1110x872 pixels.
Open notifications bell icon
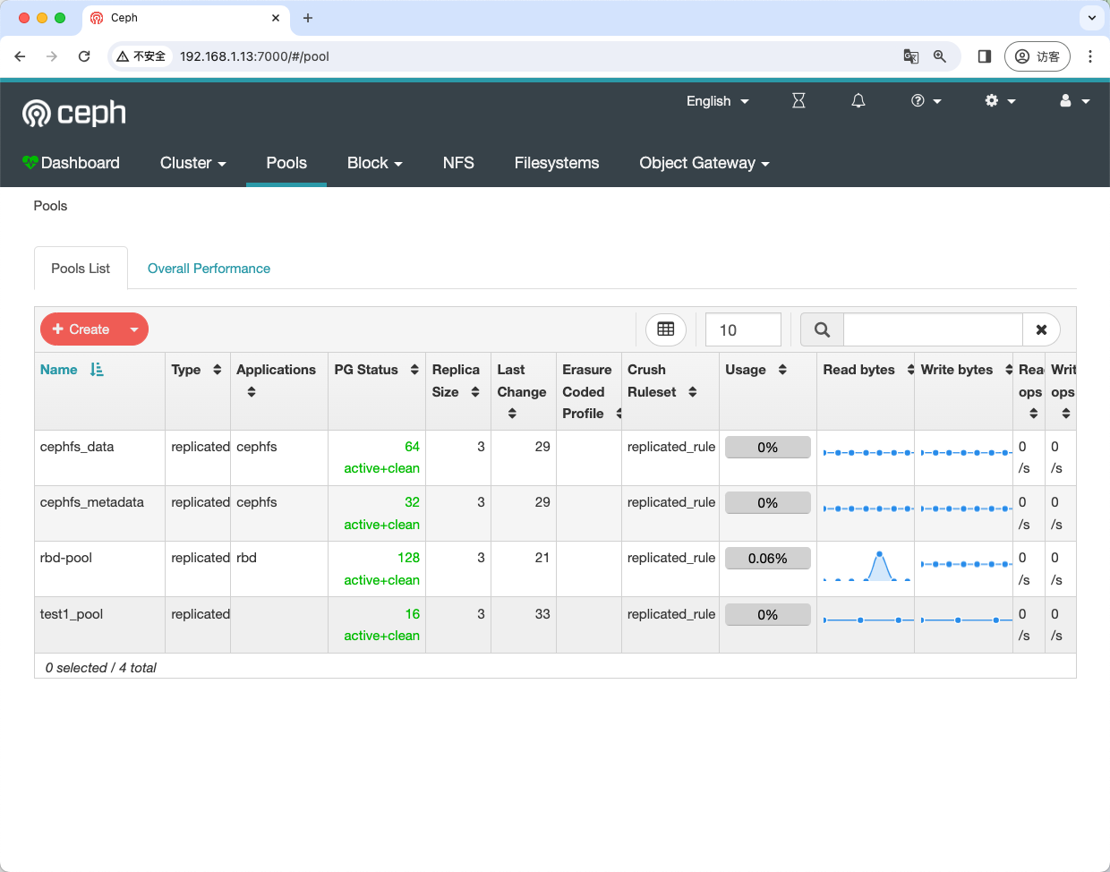pyautogui.click(x=858, y=101)
